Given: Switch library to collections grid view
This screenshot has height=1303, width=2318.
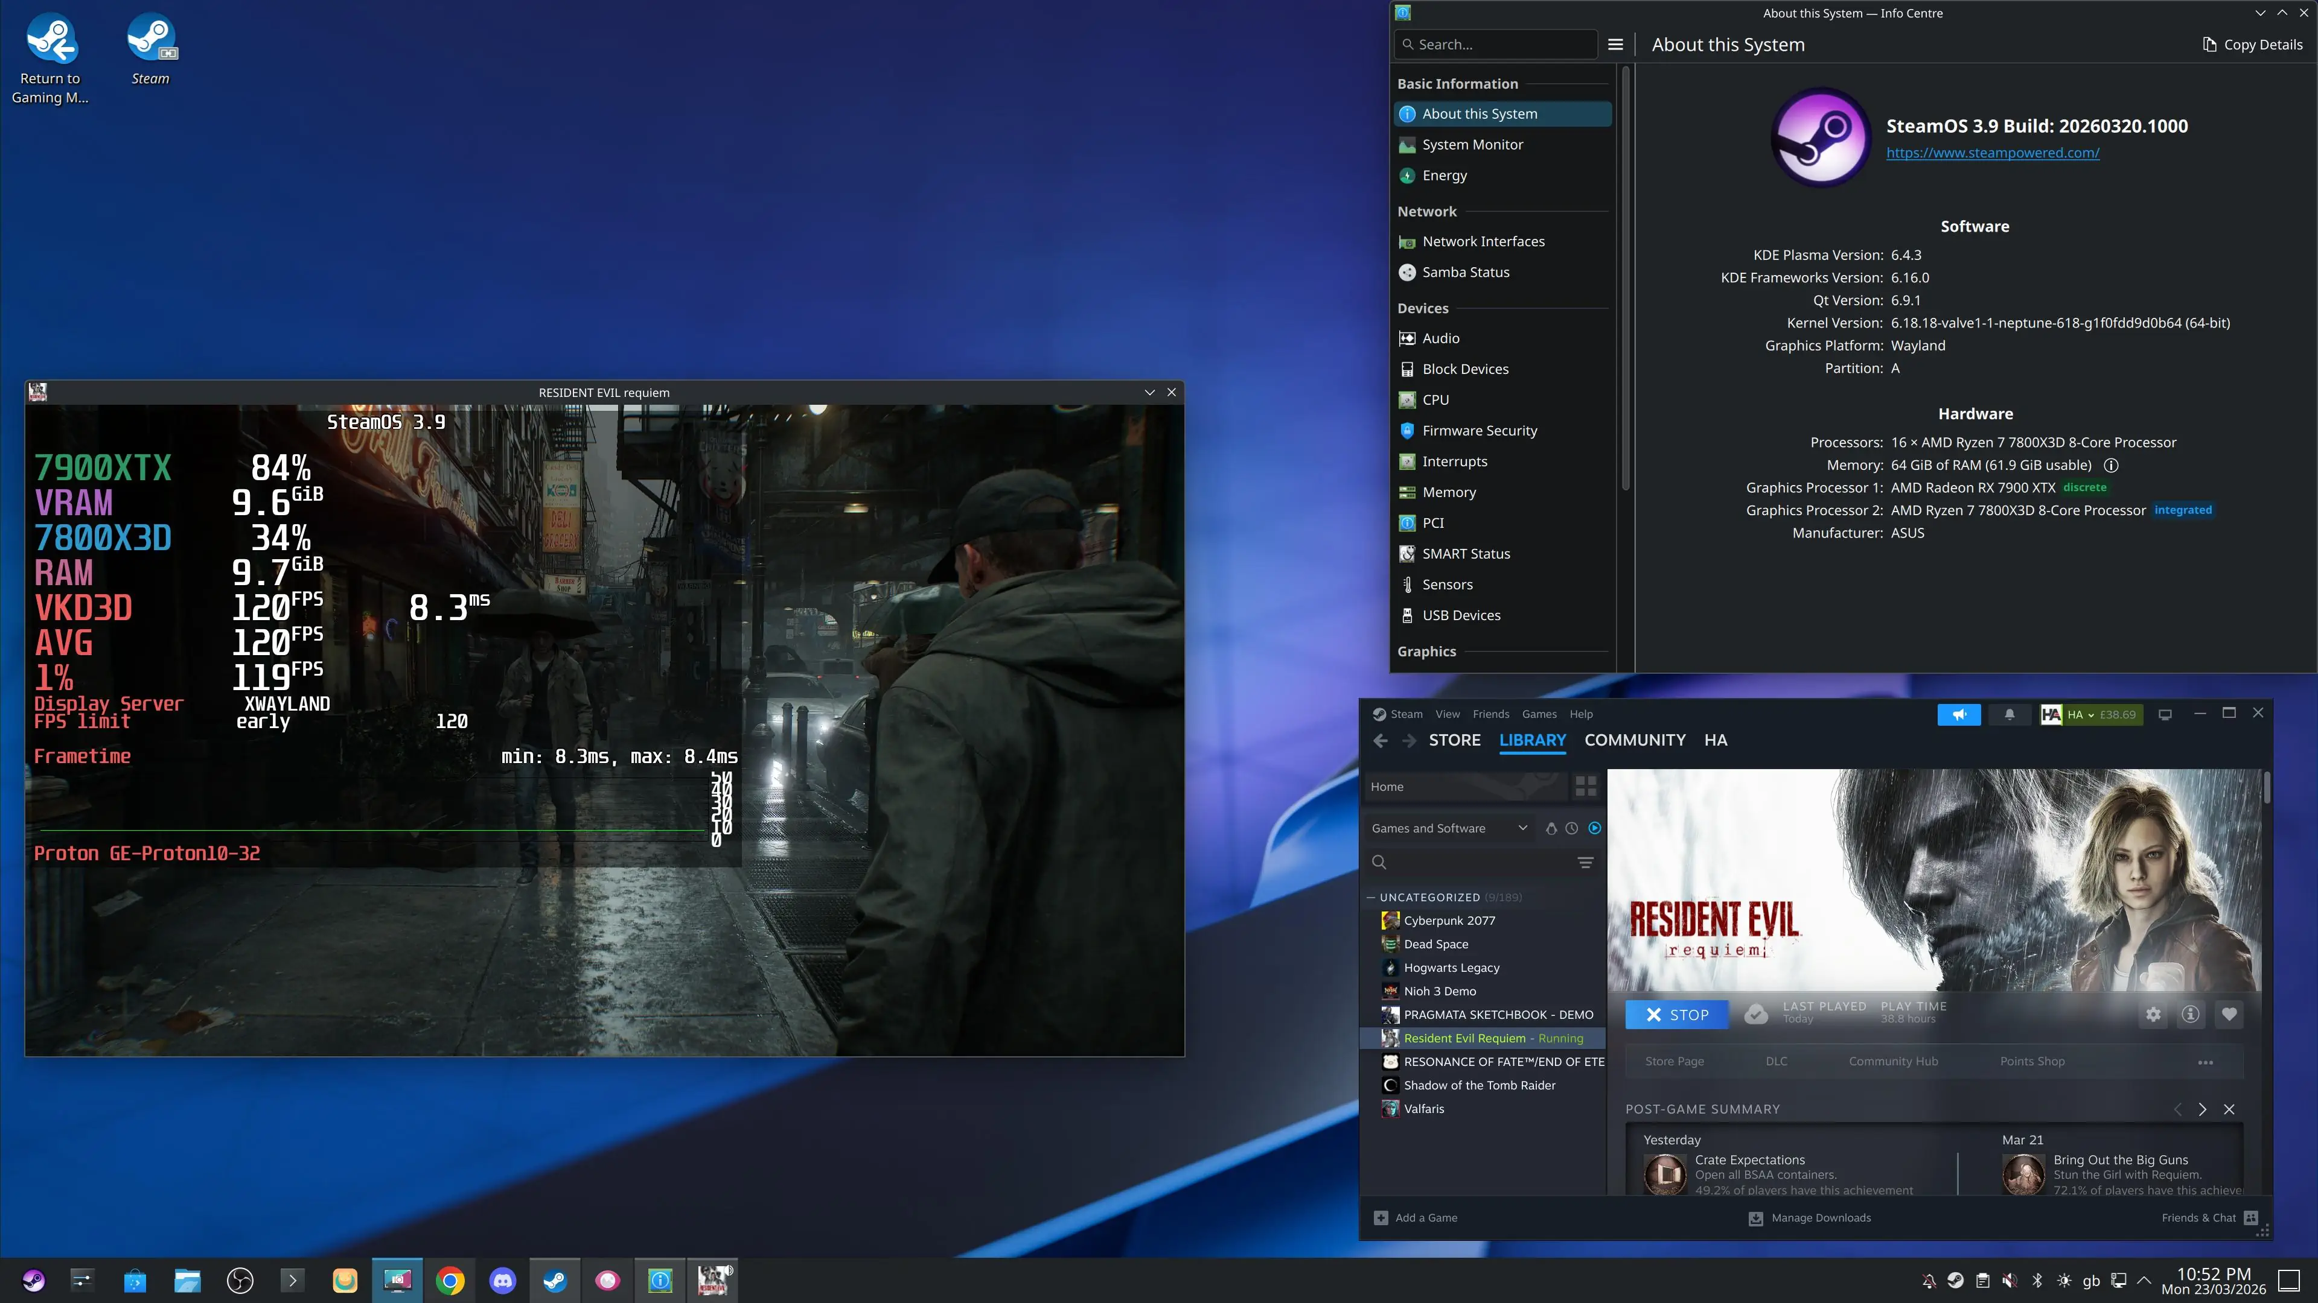Looking at the screenshot, I should point(1586,787).
